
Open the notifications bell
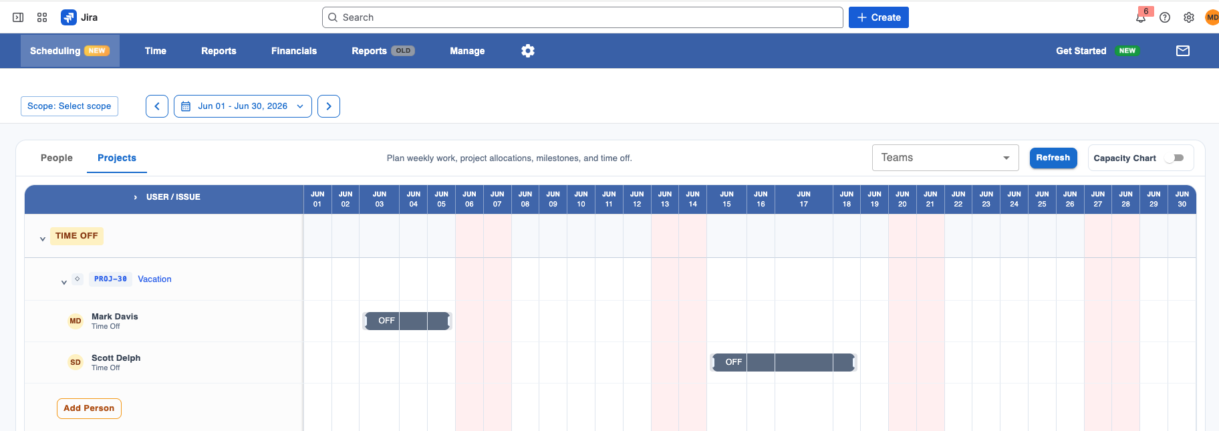pos(1141,17)
